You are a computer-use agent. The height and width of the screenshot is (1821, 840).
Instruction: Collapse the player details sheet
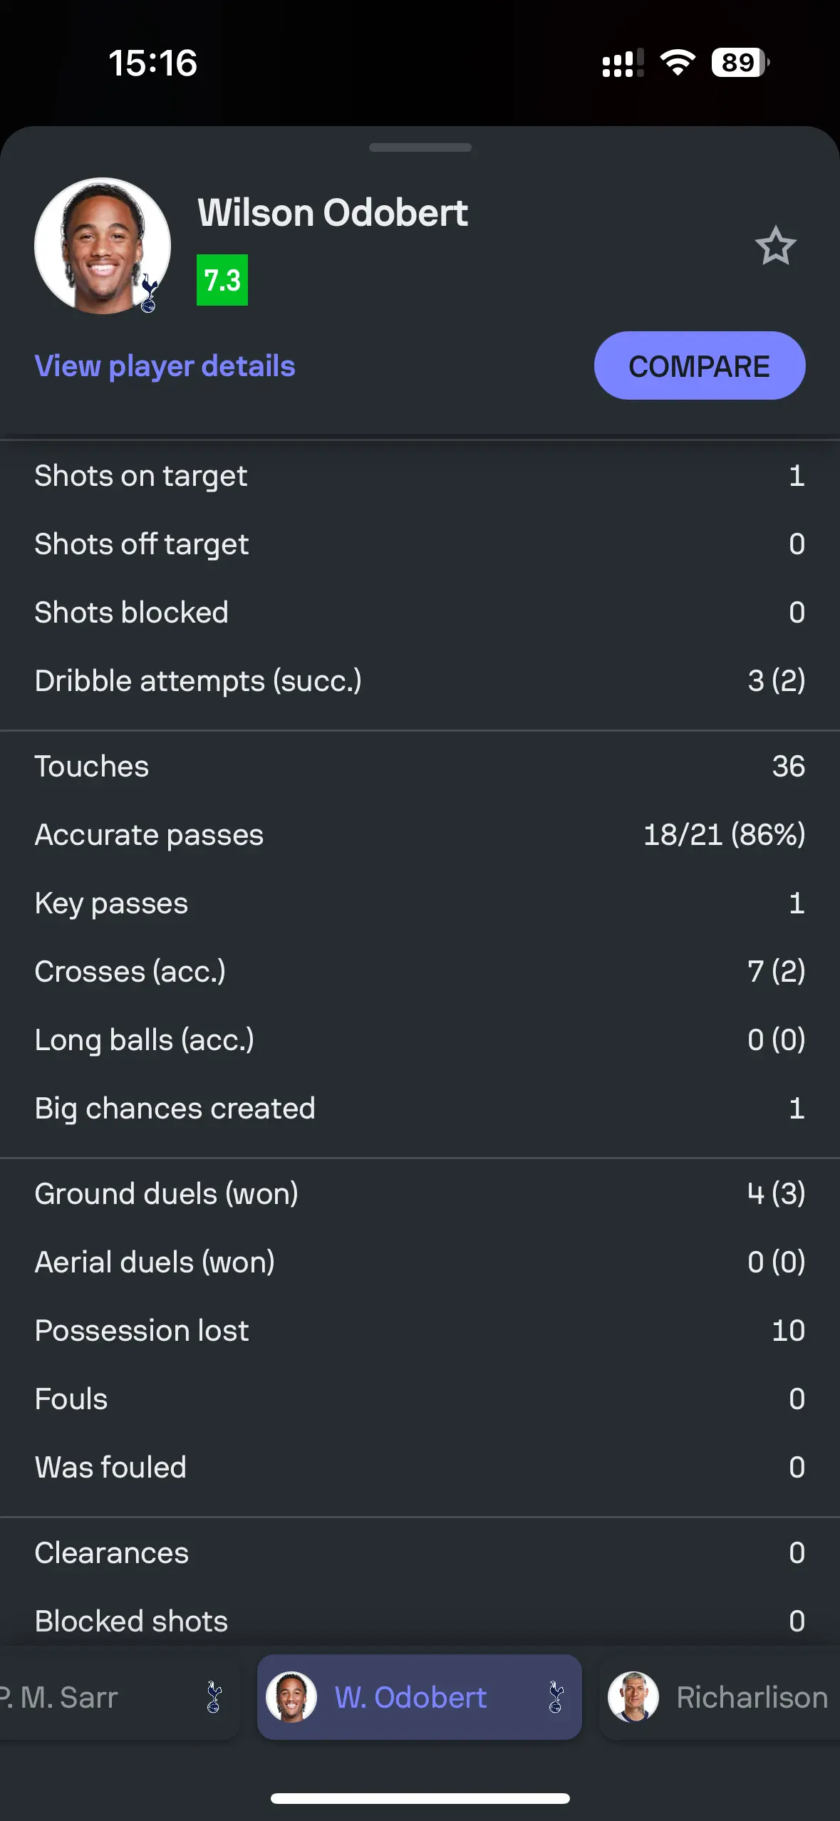(420, 147)
